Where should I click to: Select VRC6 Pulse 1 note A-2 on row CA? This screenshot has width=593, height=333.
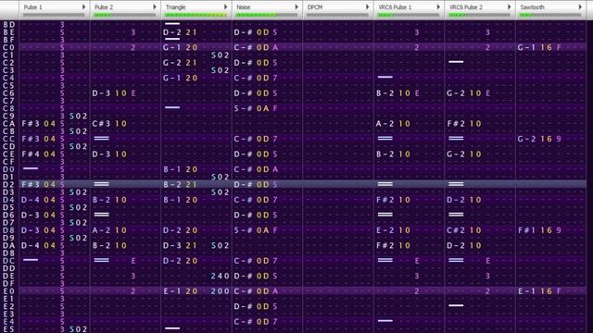(x=385, y=124)
